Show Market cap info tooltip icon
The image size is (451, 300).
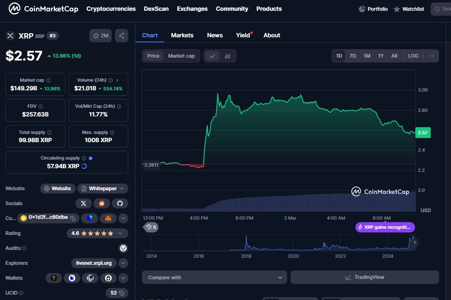48,80
